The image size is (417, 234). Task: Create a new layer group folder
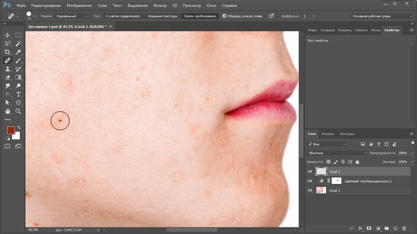386,228
